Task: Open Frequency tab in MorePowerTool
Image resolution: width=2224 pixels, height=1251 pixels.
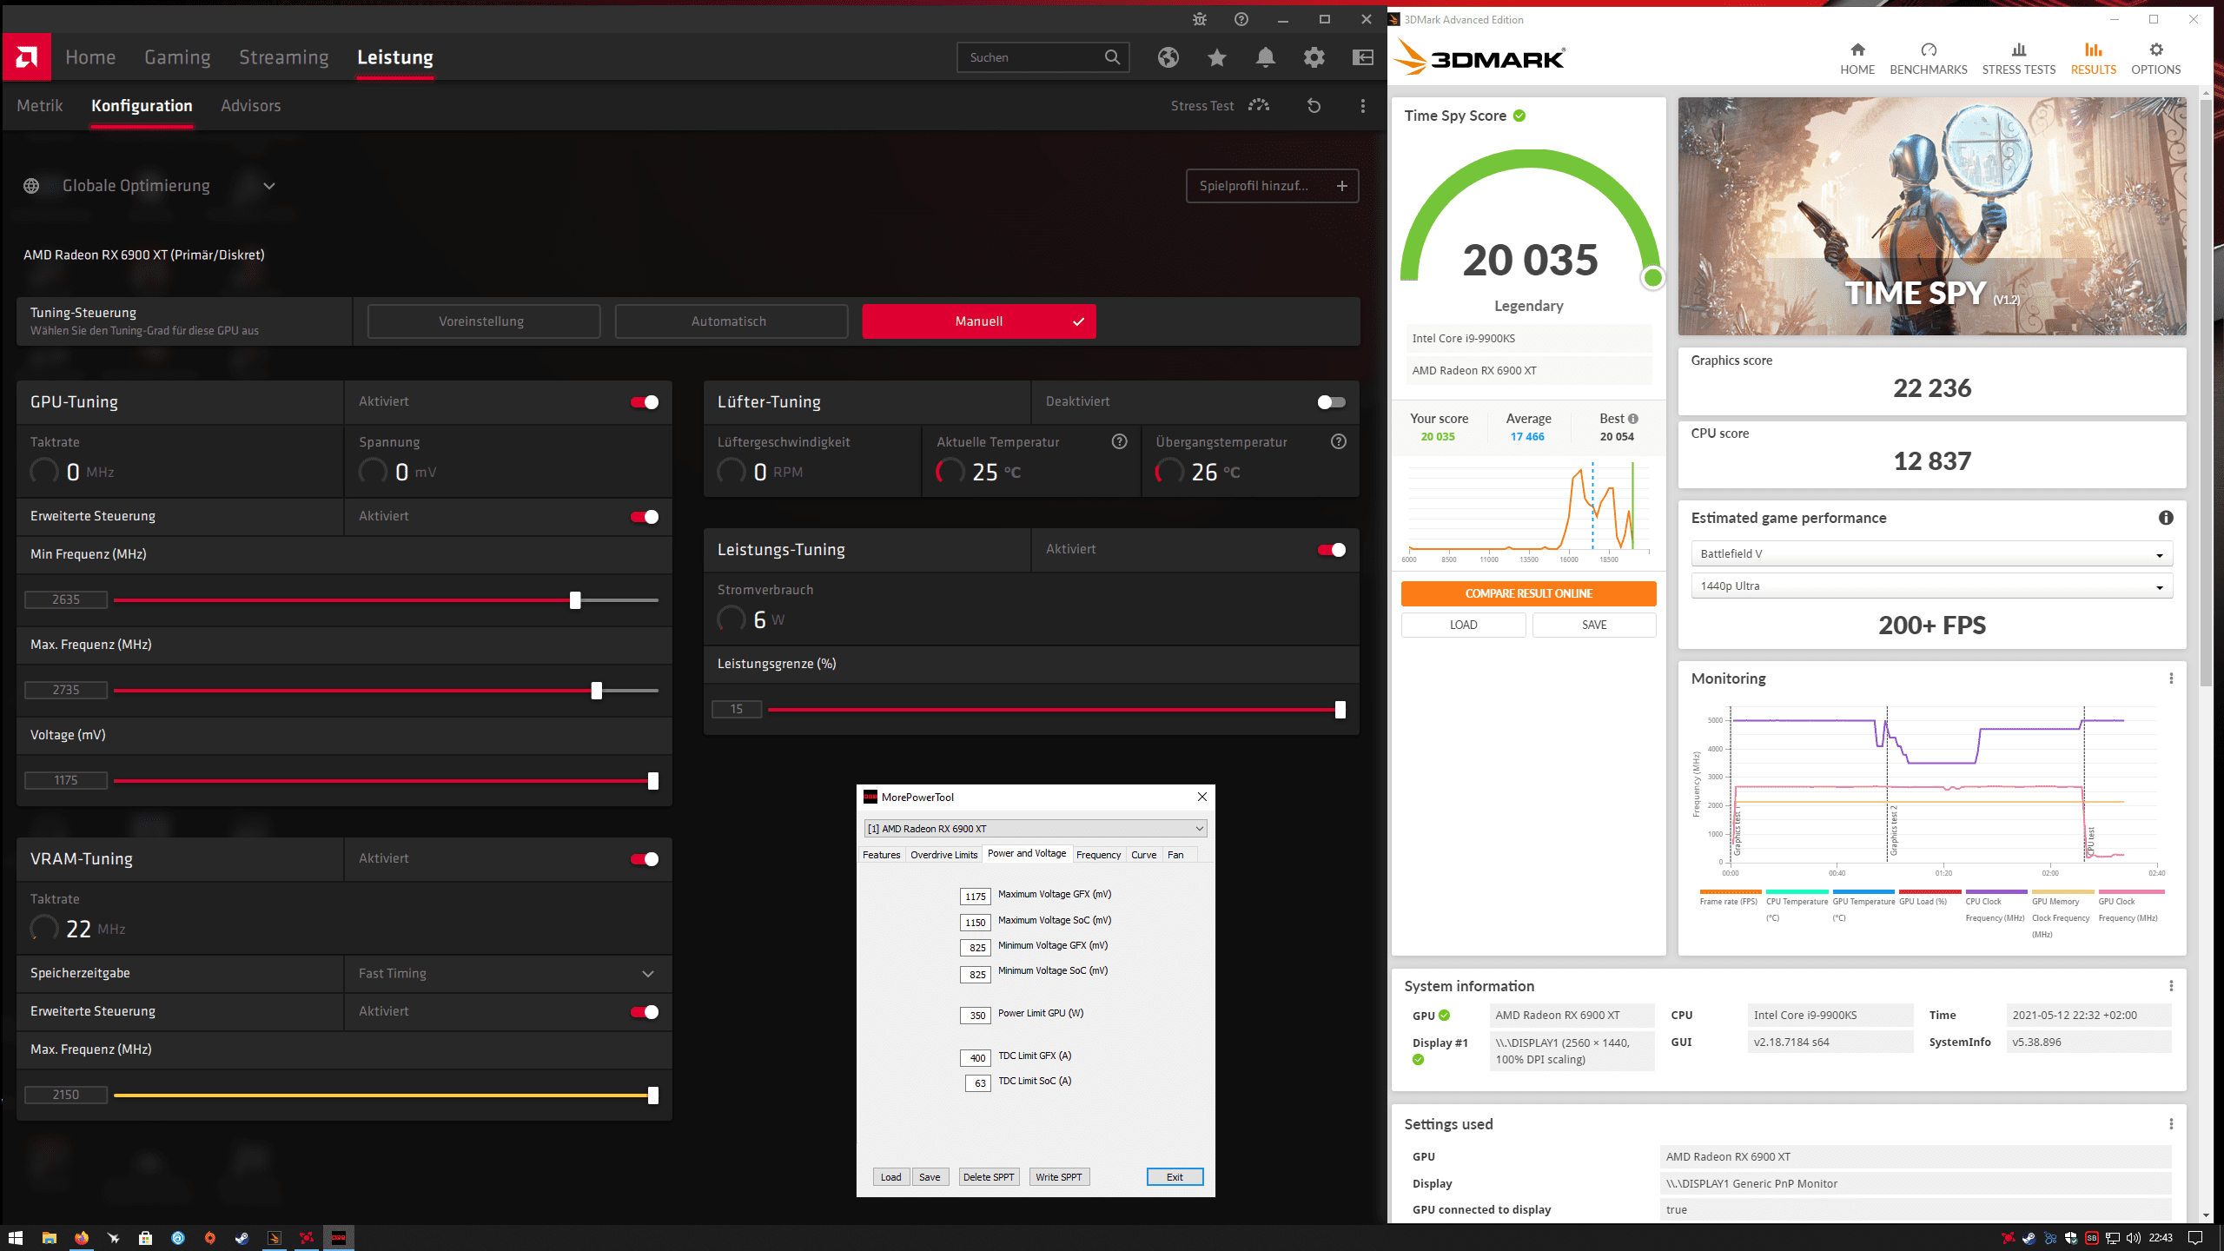Action: (x=1098, y=855)
